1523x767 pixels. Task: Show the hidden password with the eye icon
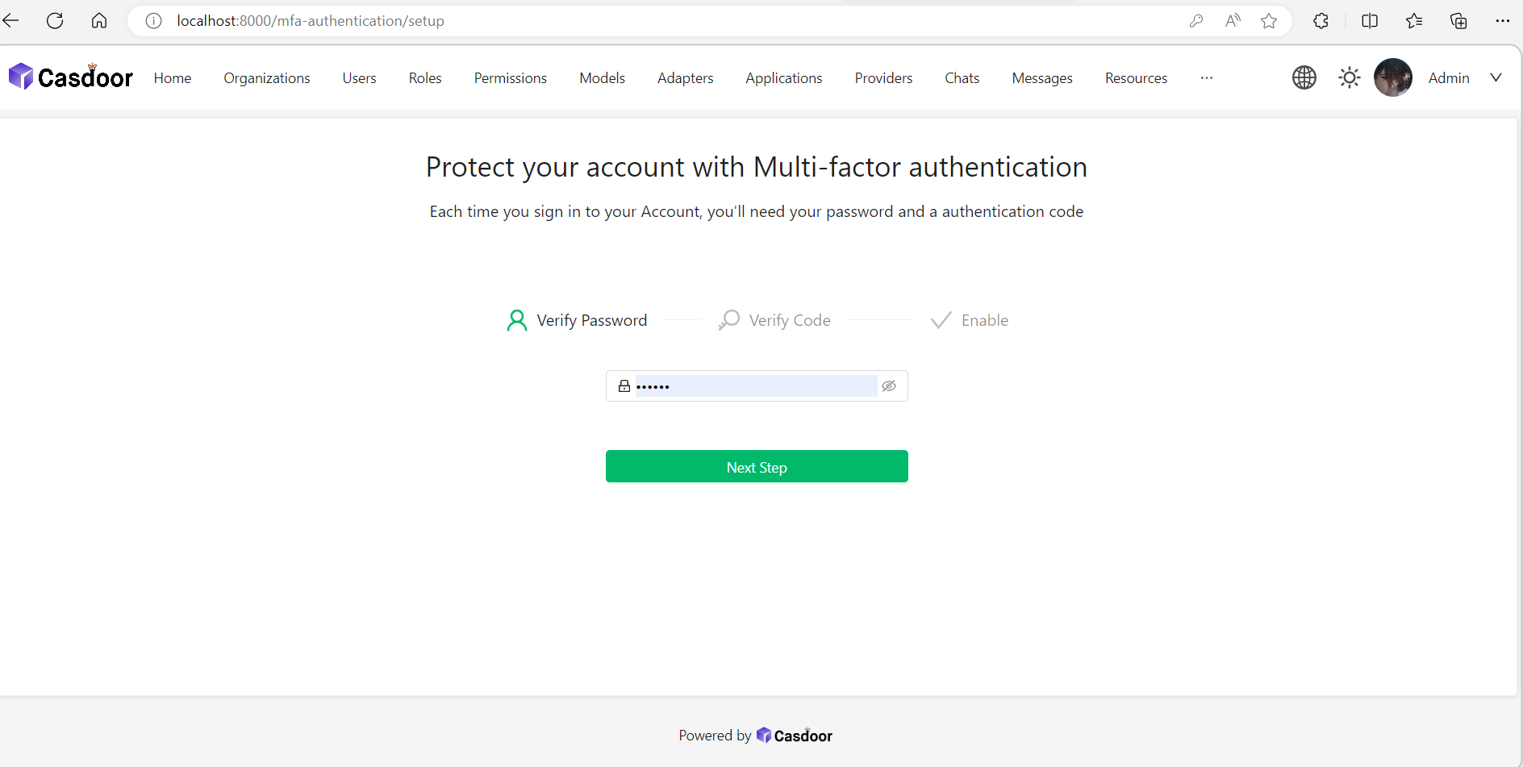(889, 386)
